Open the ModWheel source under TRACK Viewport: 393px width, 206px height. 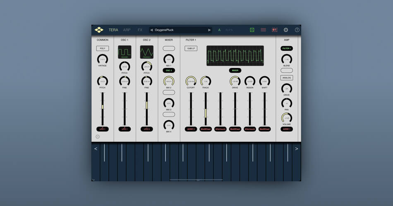[x=206, y=129]
